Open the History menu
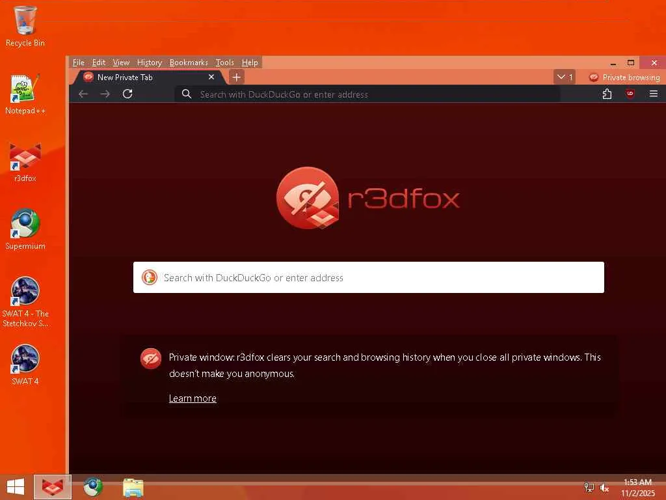This screenshot has height=500, width=666. click(150, 62)
